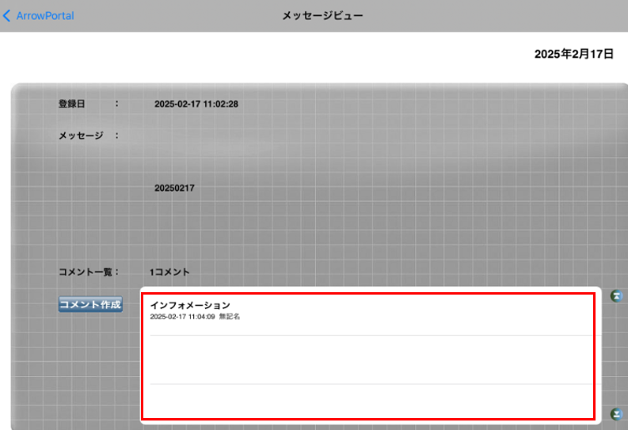Image resolution: width=628 pixels, height=430 pixels.
Task: Click the 1コメント count text
Action: click(169, 272)
